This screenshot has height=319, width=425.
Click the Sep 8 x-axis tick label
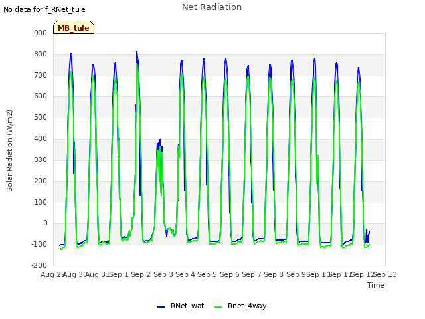pos(274,274)
